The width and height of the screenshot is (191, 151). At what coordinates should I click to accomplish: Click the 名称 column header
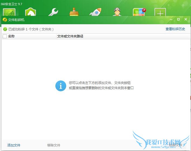(11, 36)
